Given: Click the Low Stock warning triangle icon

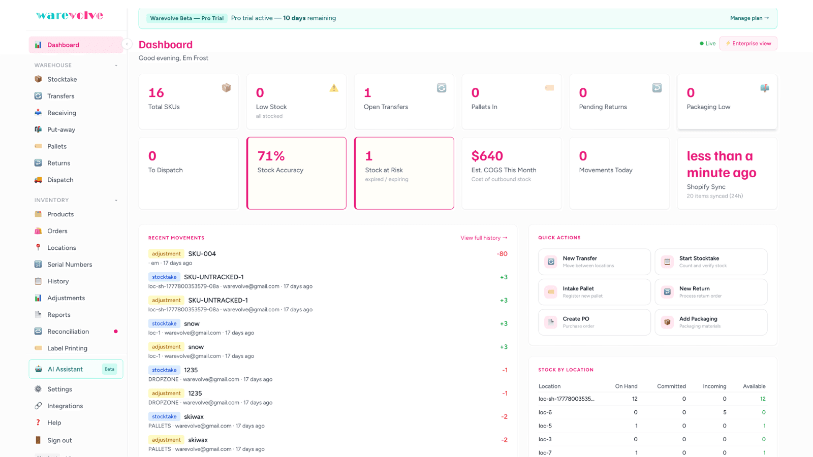Looking at the screenshot, I should point(334,88).
